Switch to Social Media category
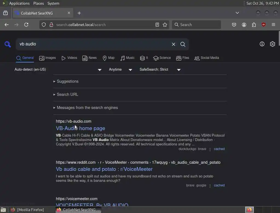Viewport: 280px width, 213px height. [x=206, y=58]
